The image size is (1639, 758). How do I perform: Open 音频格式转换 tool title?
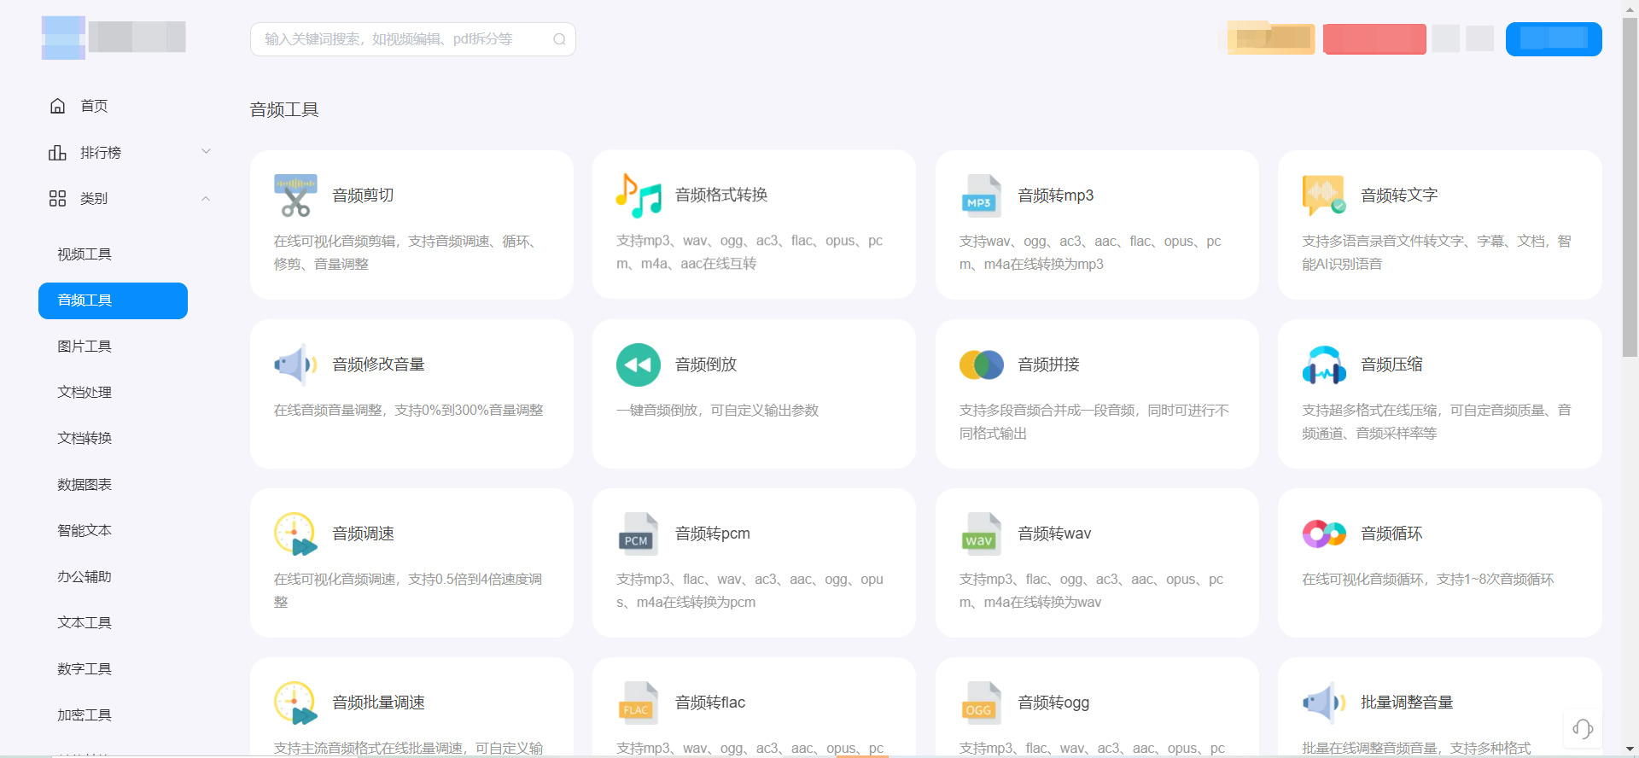721,195
